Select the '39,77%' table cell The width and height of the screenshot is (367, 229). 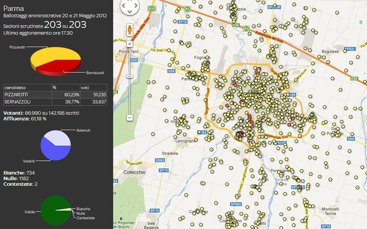coord(66,102)
